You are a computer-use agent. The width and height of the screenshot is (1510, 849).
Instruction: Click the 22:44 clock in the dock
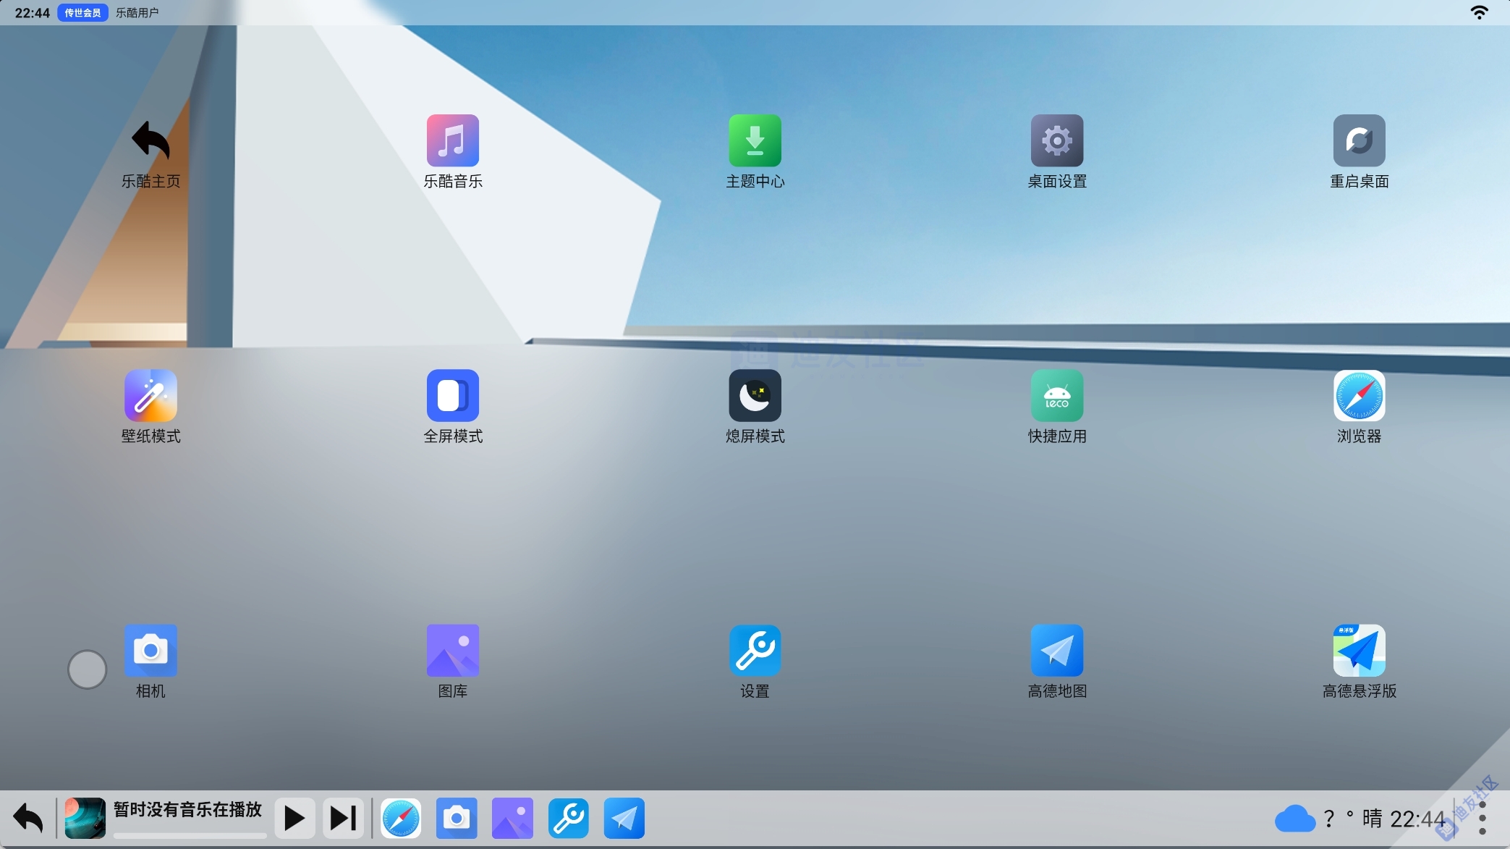(1417, 819)
